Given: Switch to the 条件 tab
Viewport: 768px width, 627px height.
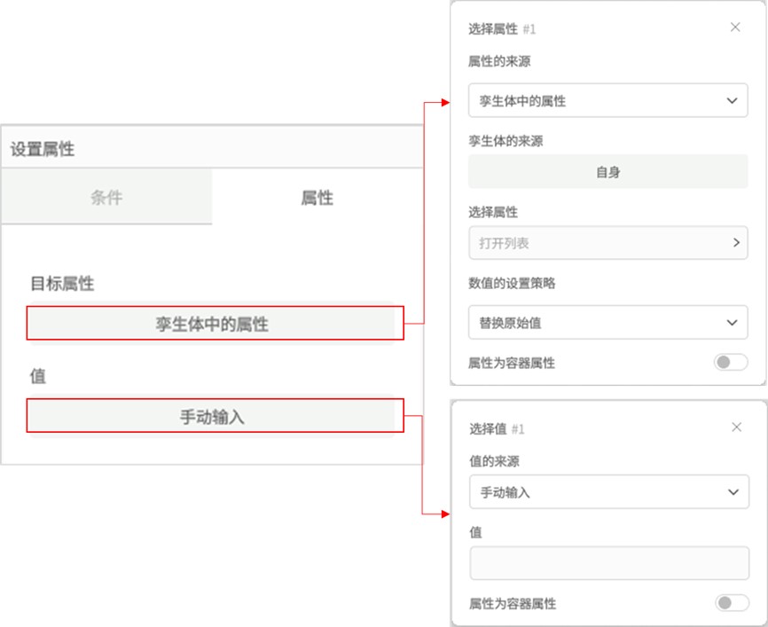Looking at the screenshot, I should click(x=106, y=197).
